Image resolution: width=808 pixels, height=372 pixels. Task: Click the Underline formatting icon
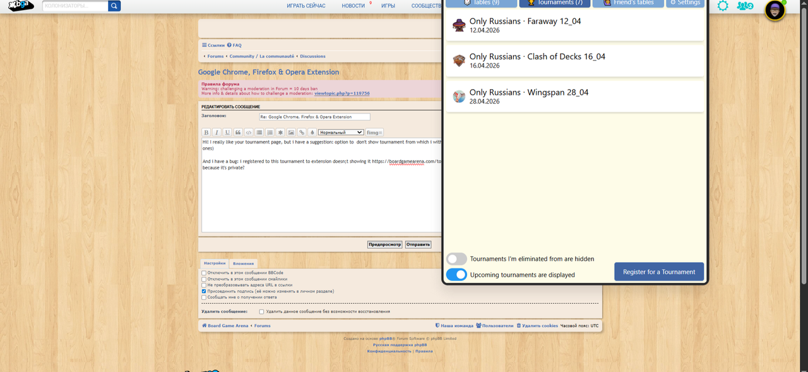click(x=227, y=133)
